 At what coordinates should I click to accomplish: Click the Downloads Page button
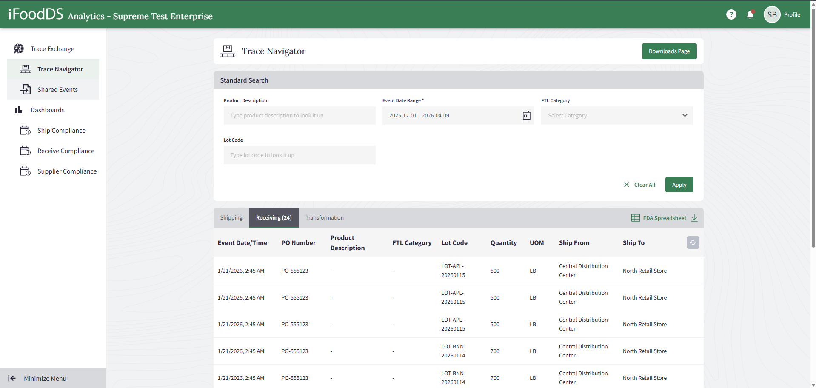(x=669, y=51)
